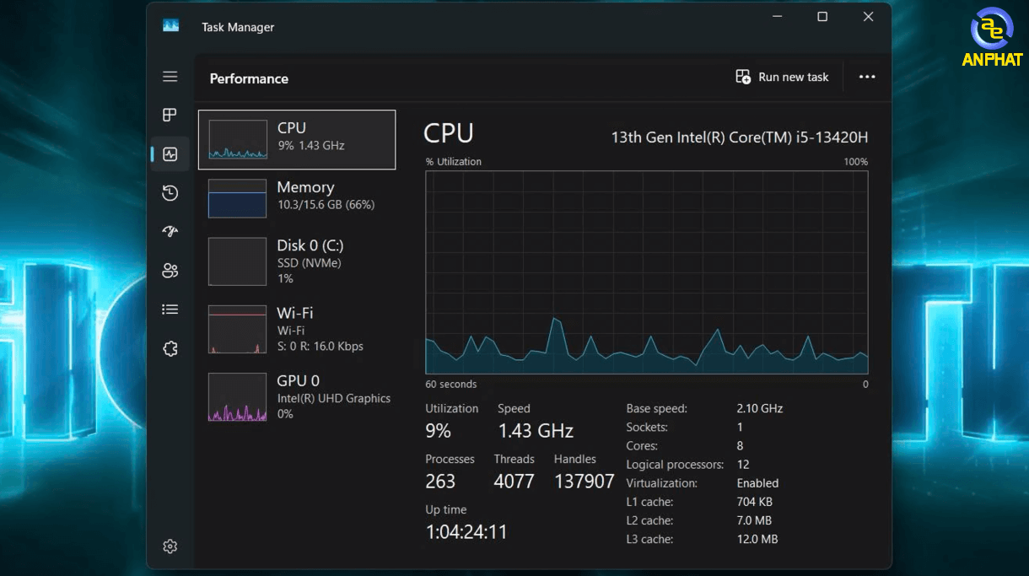The height and width of the screenshot is (576, 1029).
Task: Open the navigation hamburger menu
Action: tap(170, 77)
